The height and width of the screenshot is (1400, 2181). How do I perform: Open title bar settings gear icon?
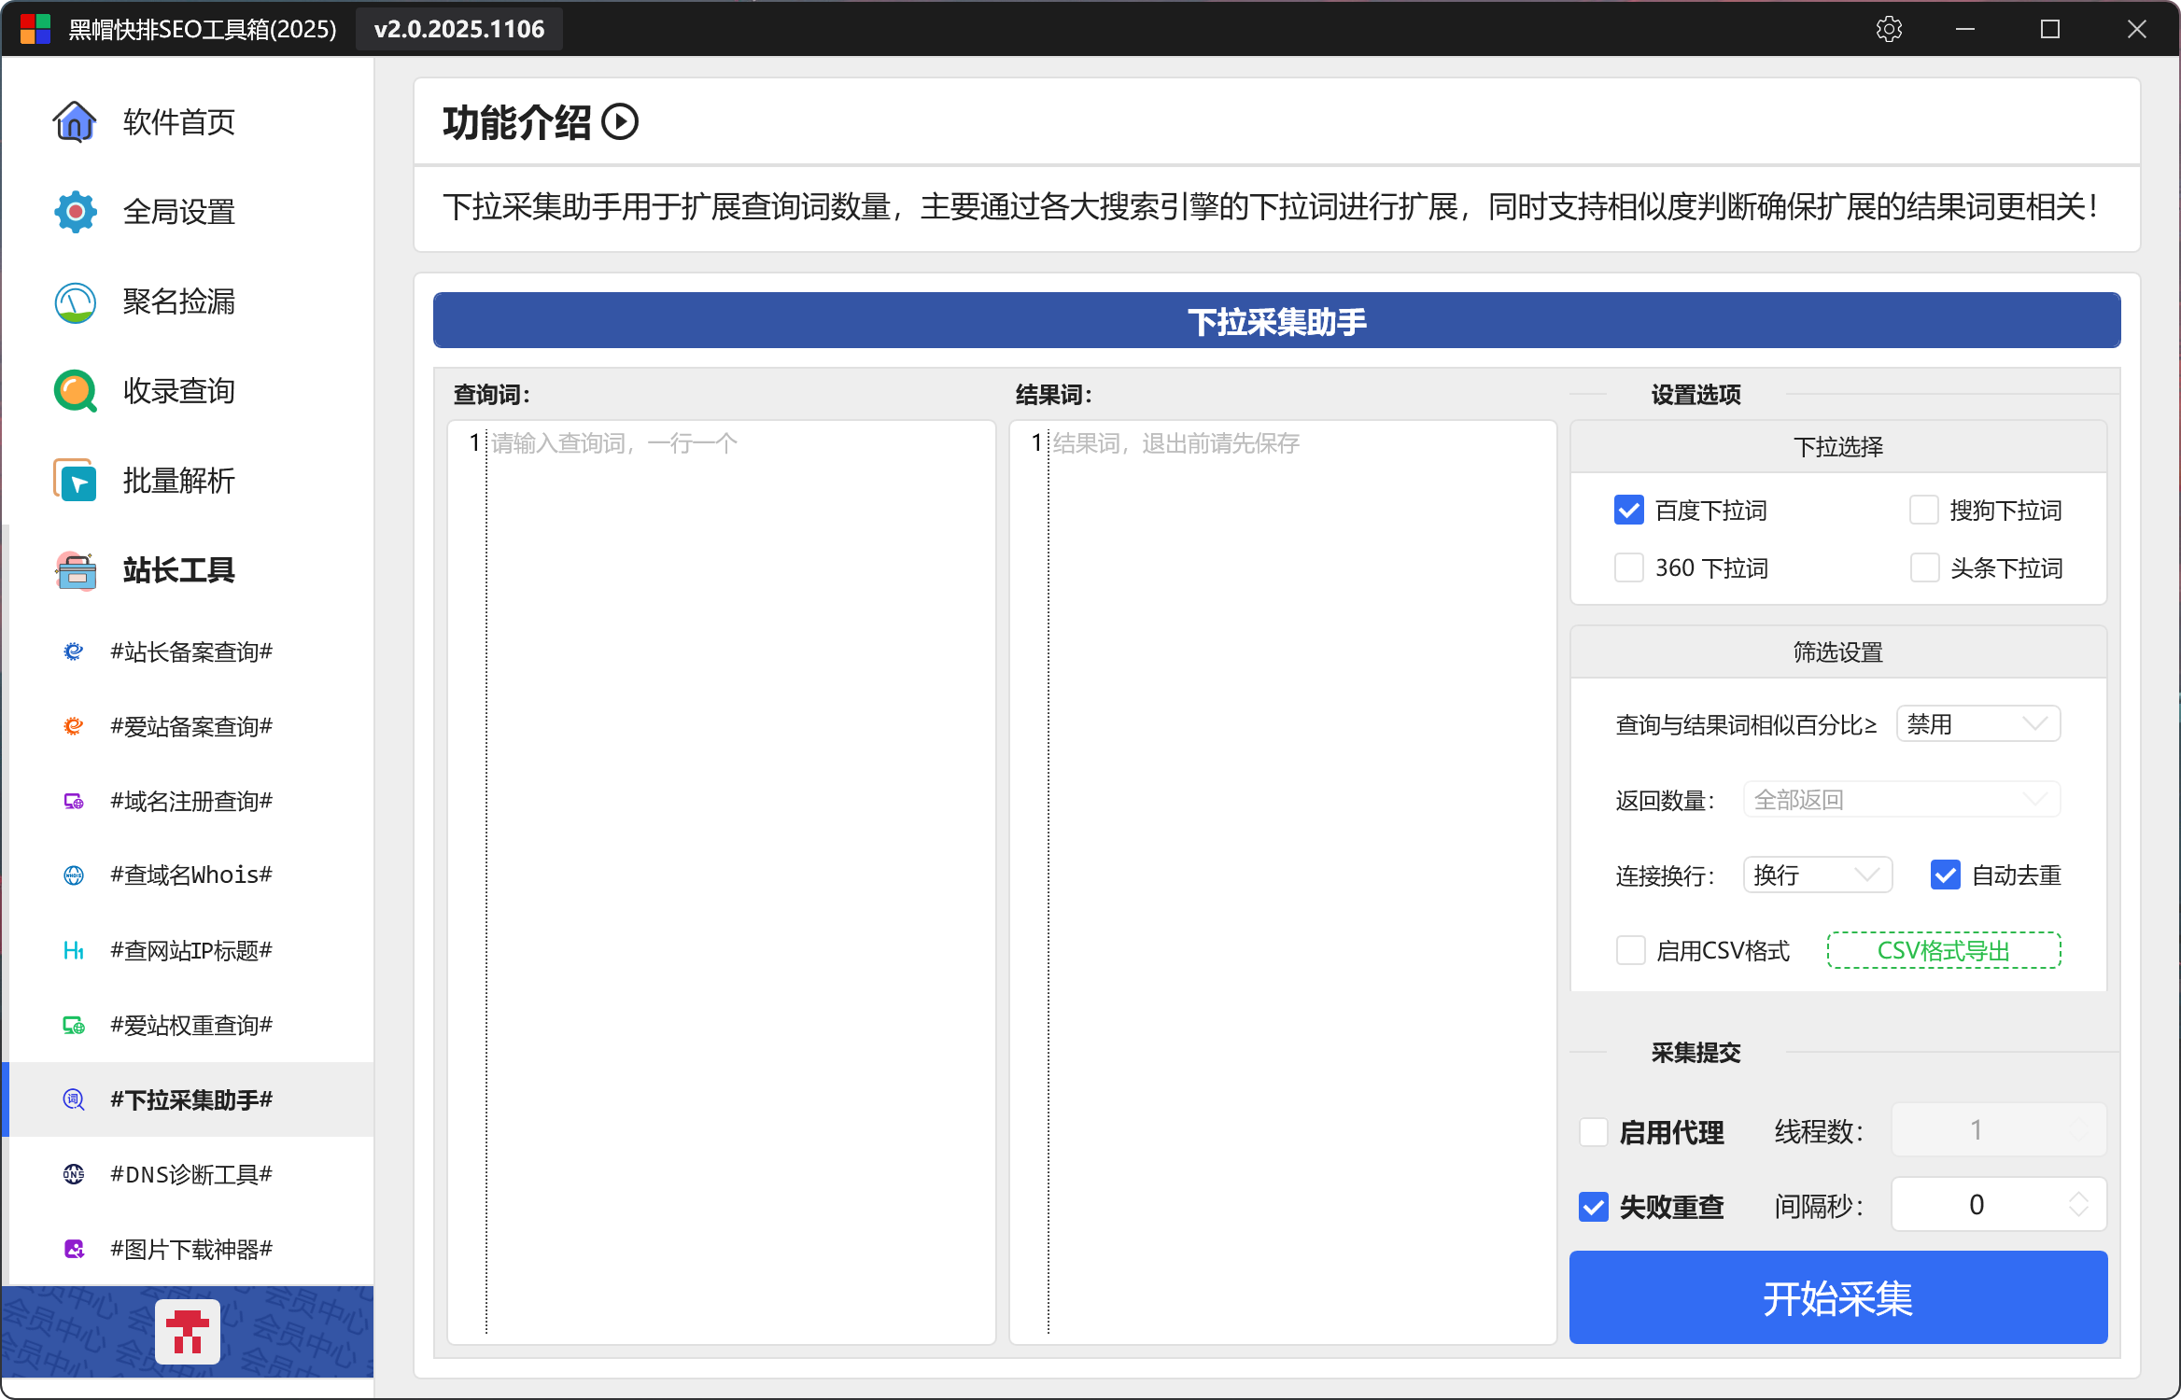(x=1889, y=29)
